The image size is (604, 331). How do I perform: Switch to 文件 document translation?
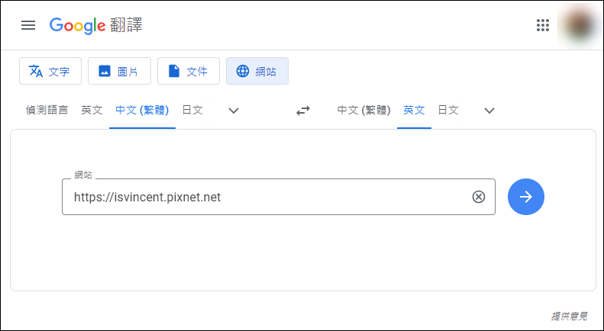coord(189,71)
